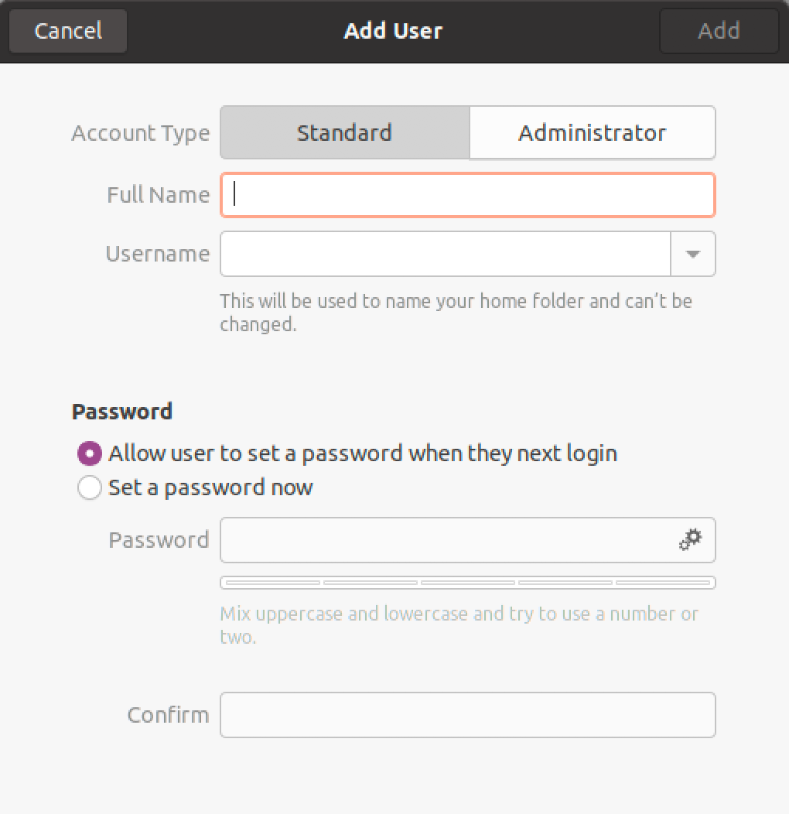Image resolution: width=789 pixels, height=814 pixels.
Task: Click the Confirm label
Action: [168, 714]
